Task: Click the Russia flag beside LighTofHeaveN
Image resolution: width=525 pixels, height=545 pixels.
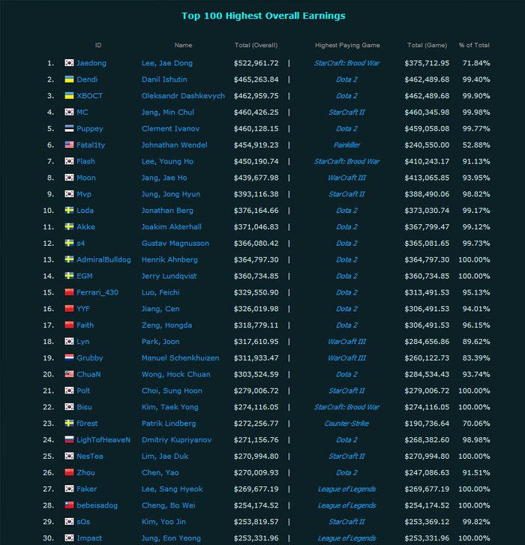Action: pos(69,439)
